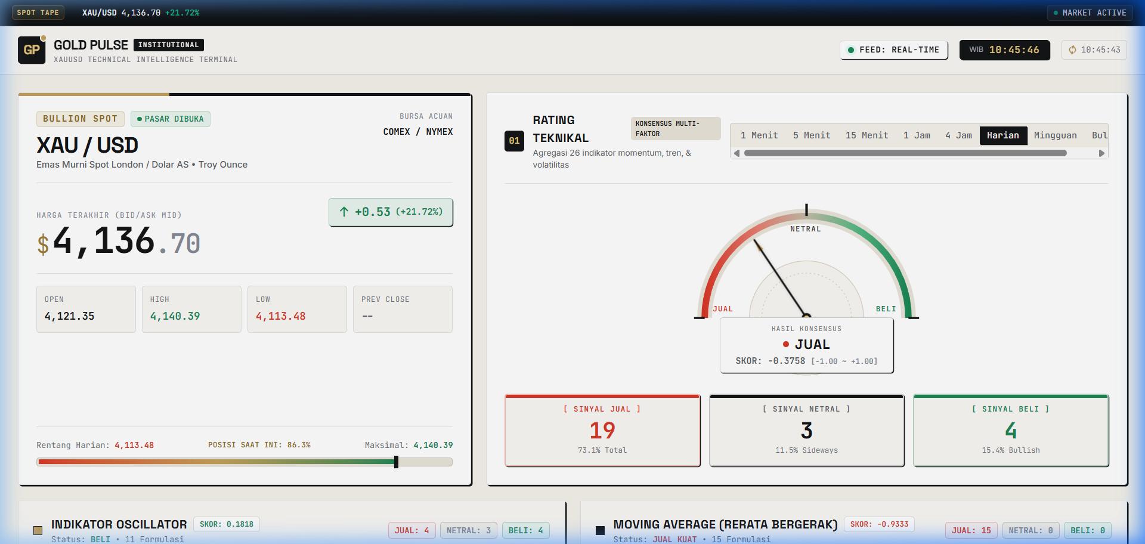Click the FEED: REAL-TIME button
The height and width of the screenshot is (544, 1145).
click(x=894, y=50)
